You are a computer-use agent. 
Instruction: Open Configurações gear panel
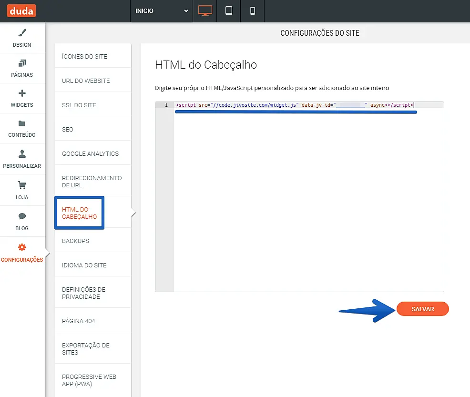point(22,253)
